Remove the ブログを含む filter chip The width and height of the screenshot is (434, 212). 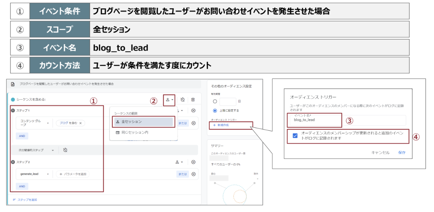pyautogui.click(x=80, y=123)
